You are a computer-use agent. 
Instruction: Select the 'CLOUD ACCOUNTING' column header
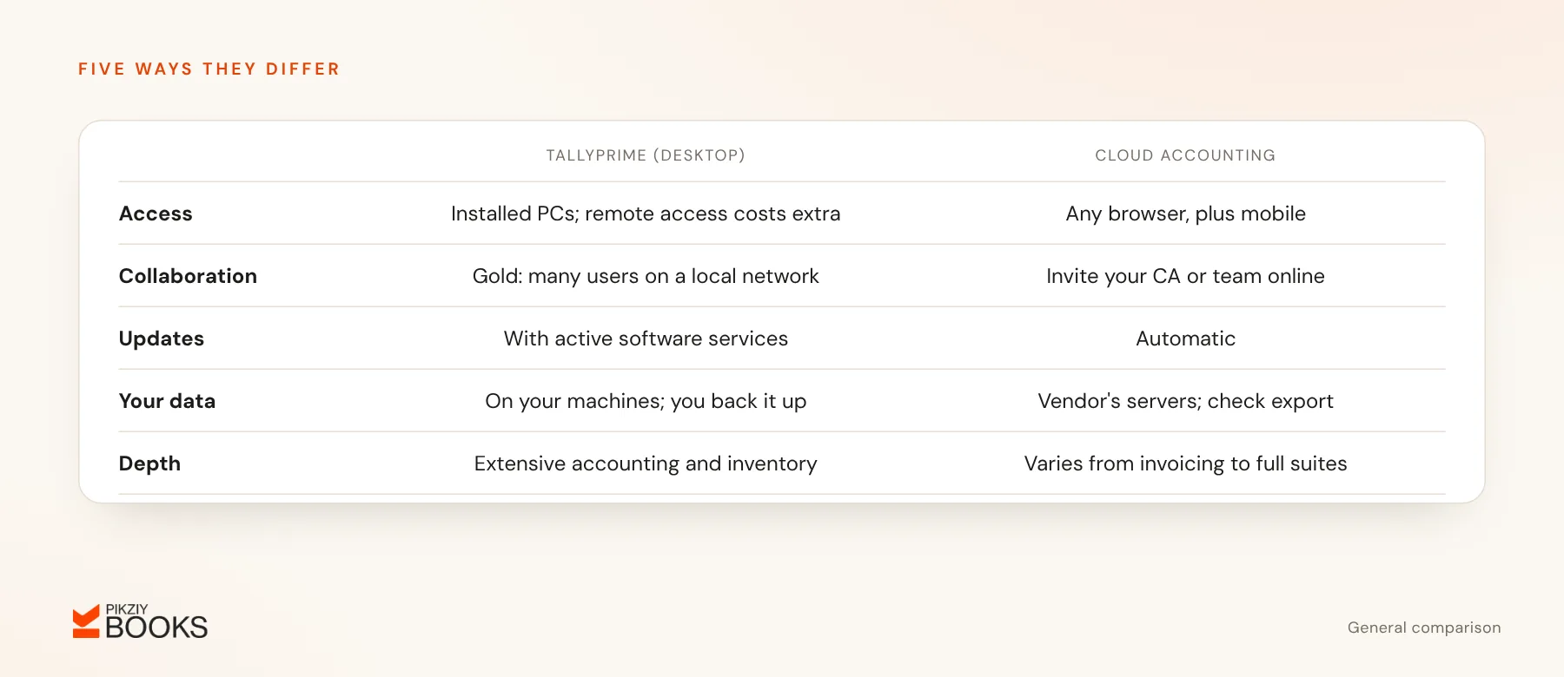(1185, 155)
